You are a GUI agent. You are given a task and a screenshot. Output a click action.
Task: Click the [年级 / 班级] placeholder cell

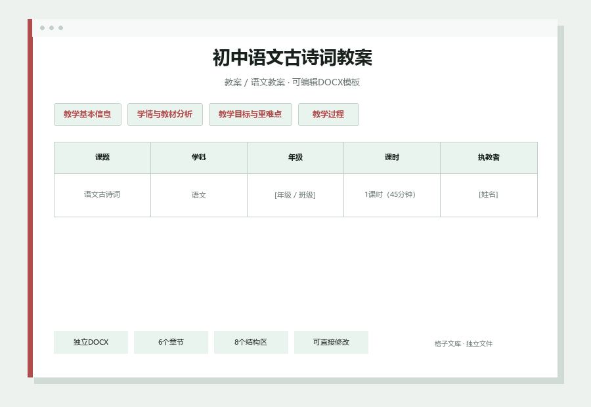295,195
